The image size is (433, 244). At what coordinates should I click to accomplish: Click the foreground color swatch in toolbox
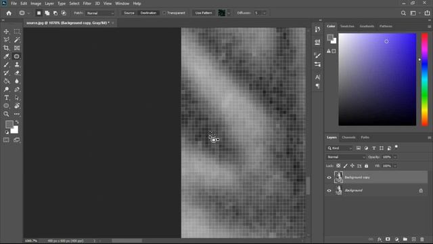tap(9, 125)
